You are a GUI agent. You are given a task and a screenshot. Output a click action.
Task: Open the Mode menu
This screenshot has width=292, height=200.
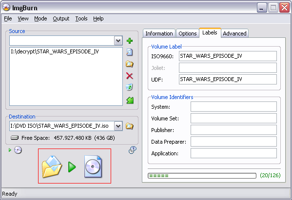pyautogui.click(x=40, y=18)
